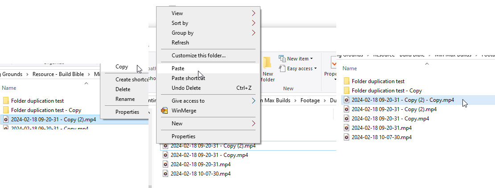Click Rename in the left context menu
Image resolution: width=495 pixels, height=188 pixels.
point(125,99)
